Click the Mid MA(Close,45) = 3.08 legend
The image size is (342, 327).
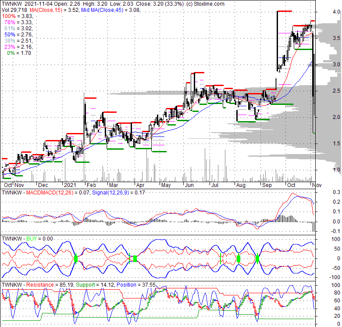[x=110, y=10]
